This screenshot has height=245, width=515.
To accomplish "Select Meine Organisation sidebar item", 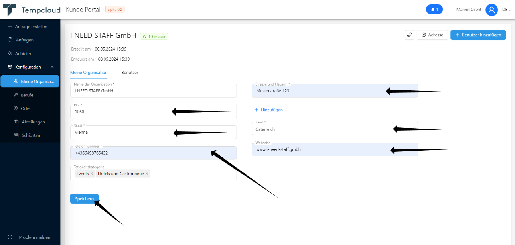I will [x=30, y=81].
